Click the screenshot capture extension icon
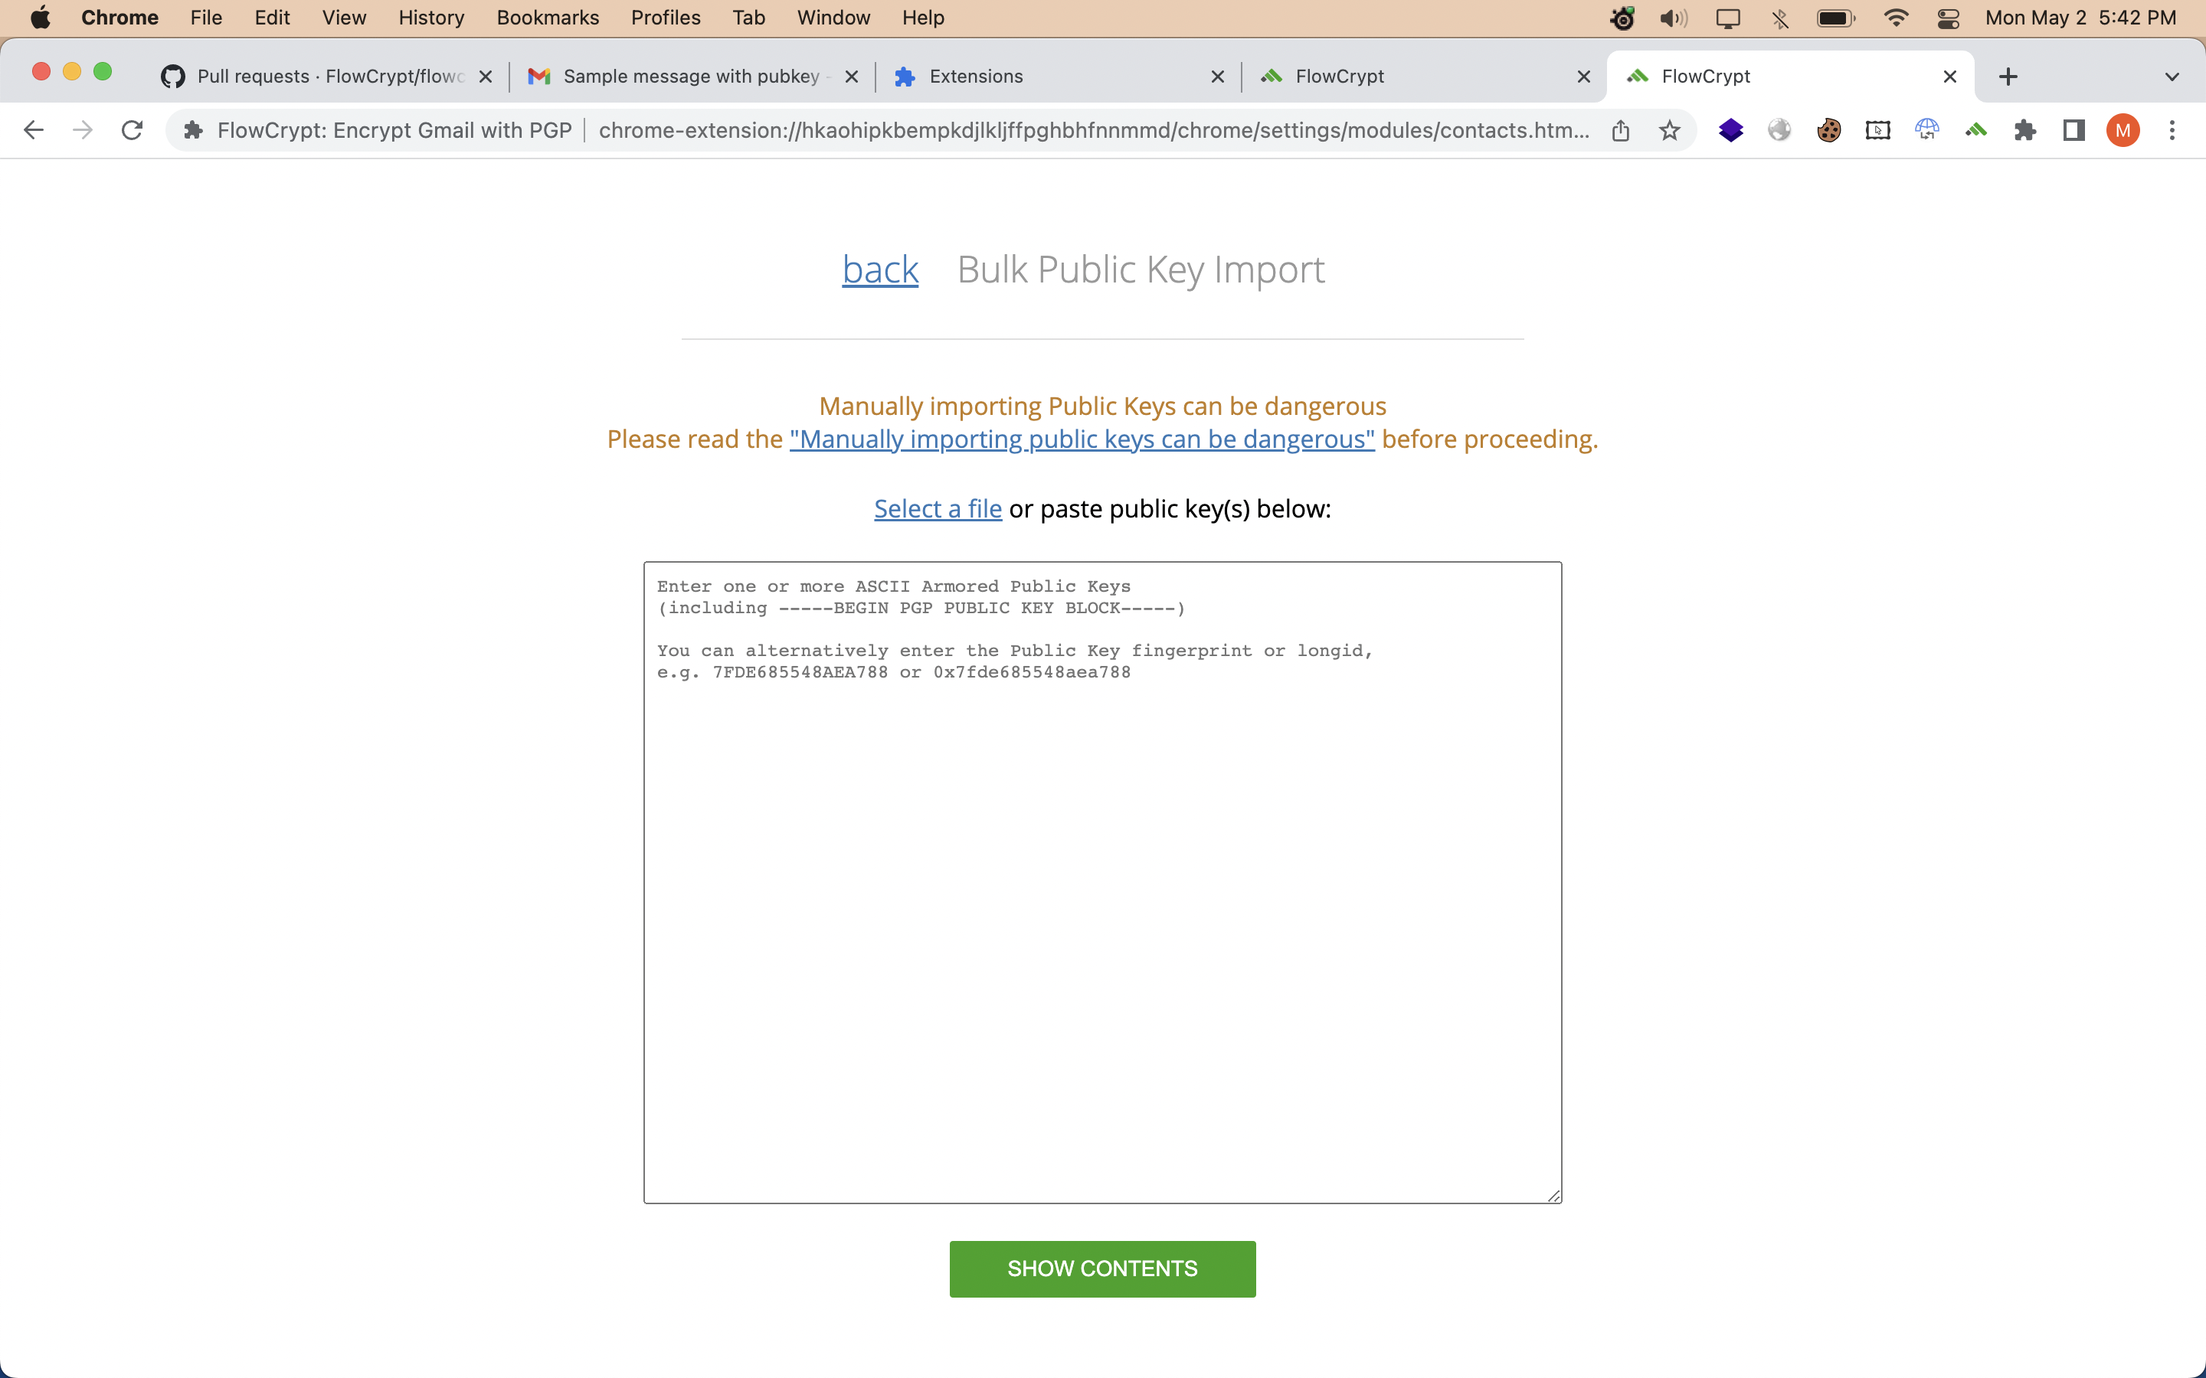The height and width of the screenshot is (1378, 2206). coord(1878,130)
